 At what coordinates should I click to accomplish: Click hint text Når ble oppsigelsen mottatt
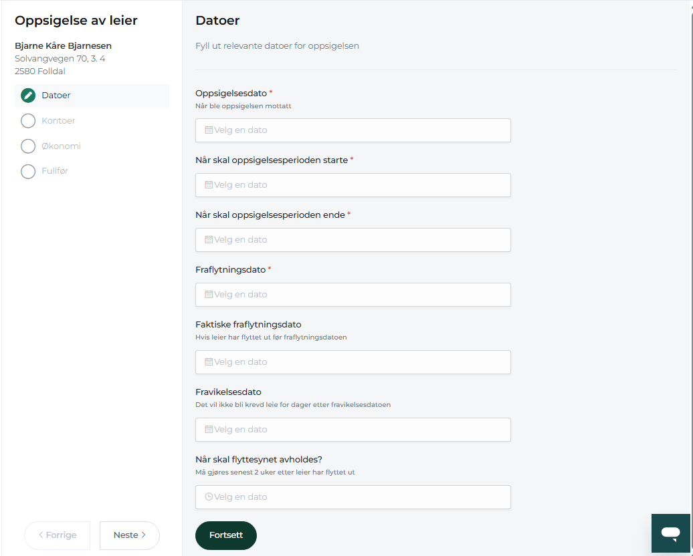point(243,106)
